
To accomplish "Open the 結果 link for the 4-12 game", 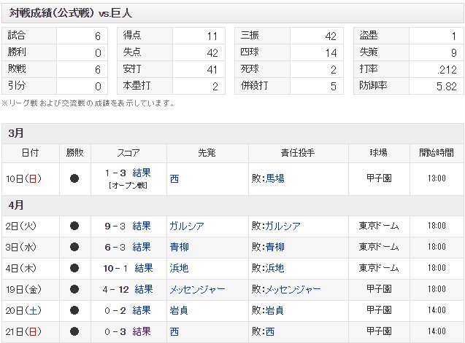I will click(x=144, y=289).
